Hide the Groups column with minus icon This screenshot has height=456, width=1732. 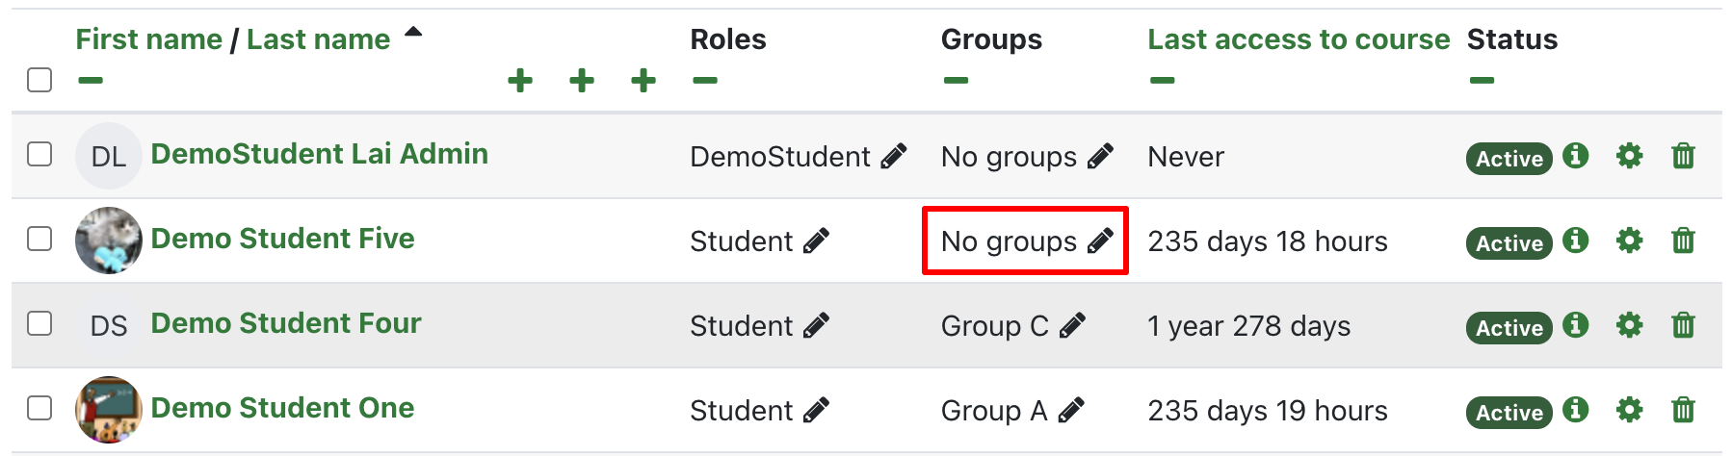[956, 80]
